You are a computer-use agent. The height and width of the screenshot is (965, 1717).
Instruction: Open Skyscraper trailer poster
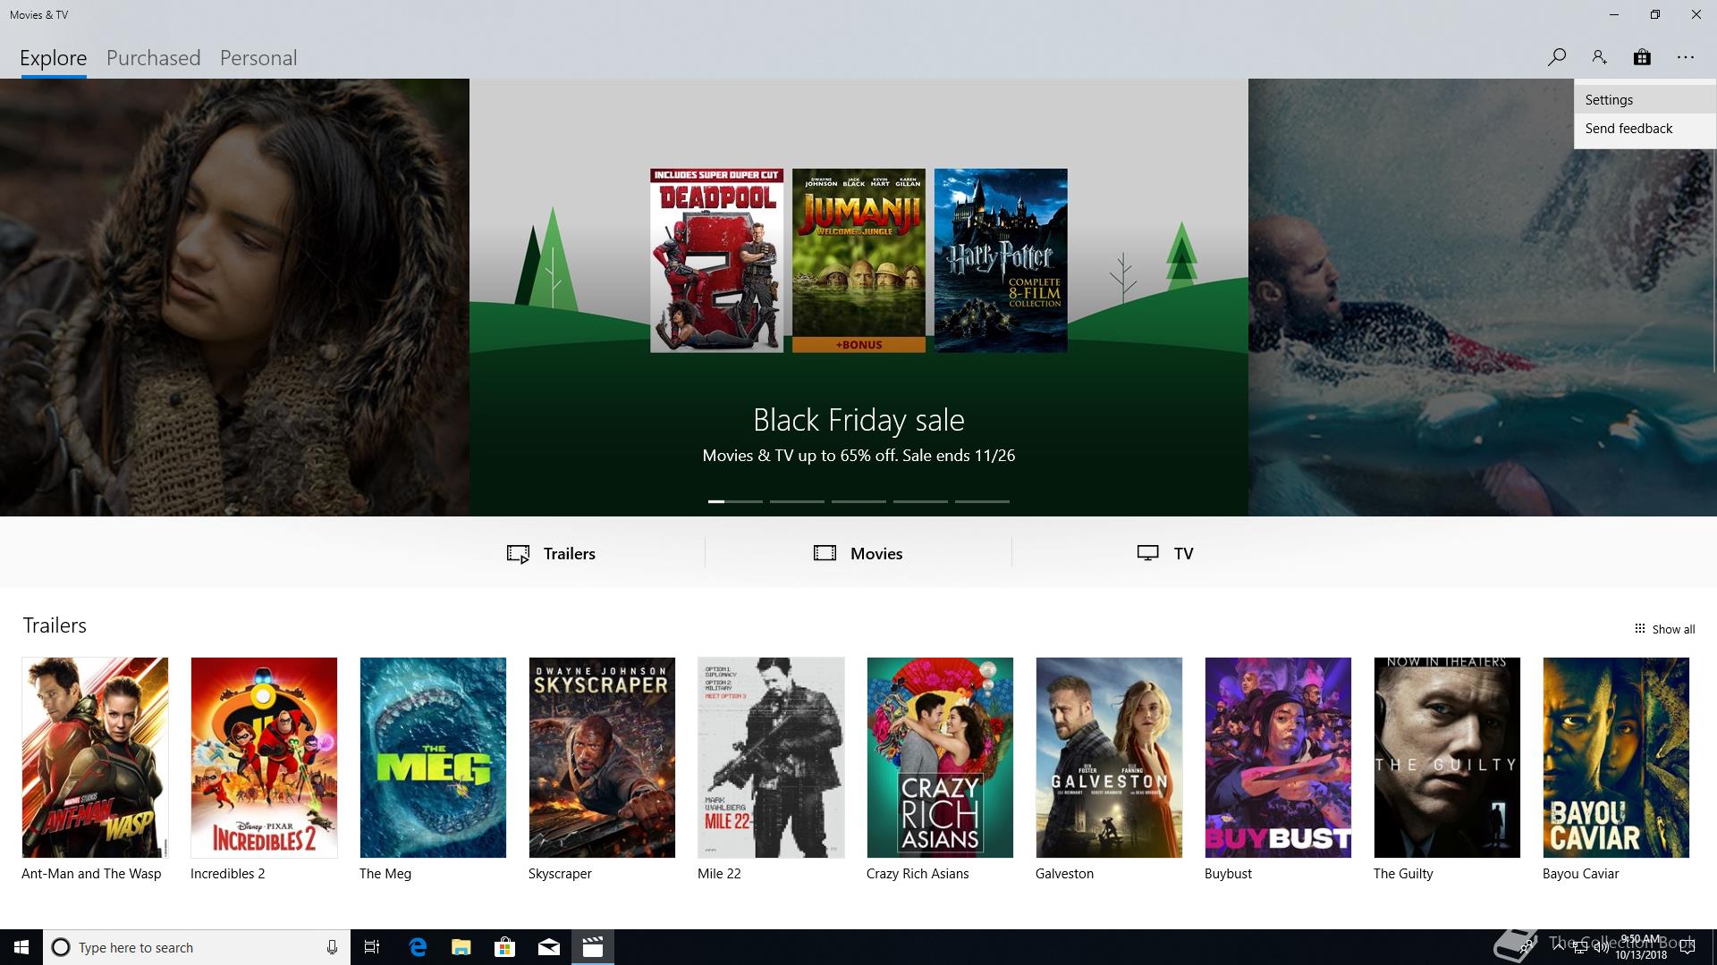pyautogui.click(x=602, y=758)
